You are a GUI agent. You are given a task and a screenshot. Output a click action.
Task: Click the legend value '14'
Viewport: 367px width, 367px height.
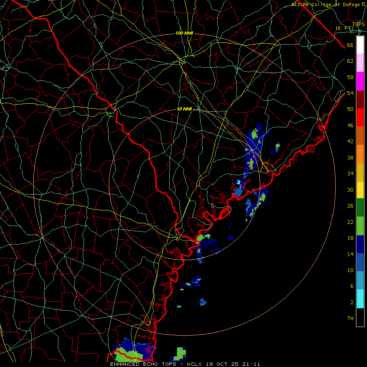point(350,254)
